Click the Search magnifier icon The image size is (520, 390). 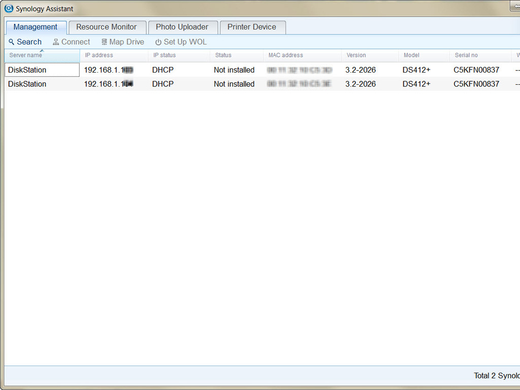[x=12, y=42]
